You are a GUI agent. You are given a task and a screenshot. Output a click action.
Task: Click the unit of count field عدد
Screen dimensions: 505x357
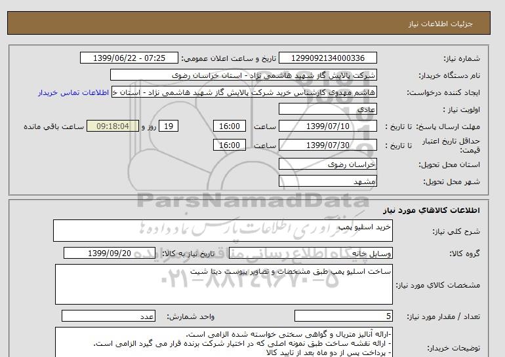click(108, 316)
